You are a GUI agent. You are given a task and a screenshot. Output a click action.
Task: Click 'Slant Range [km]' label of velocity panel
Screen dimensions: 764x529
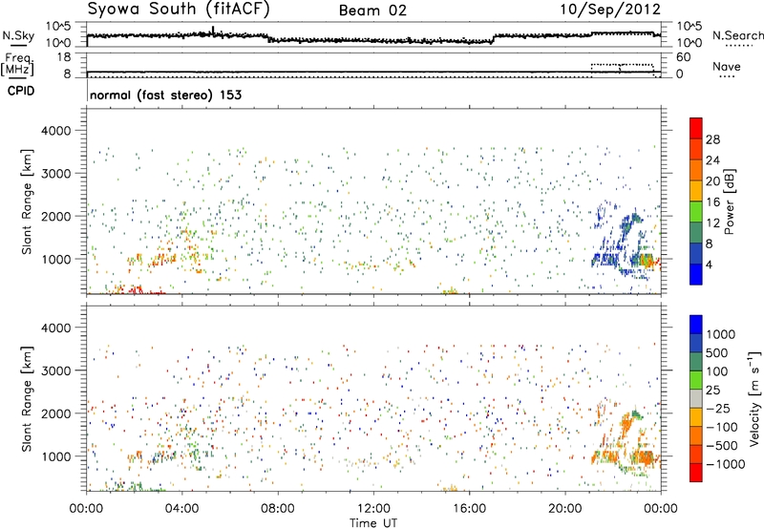click(27, 398)
